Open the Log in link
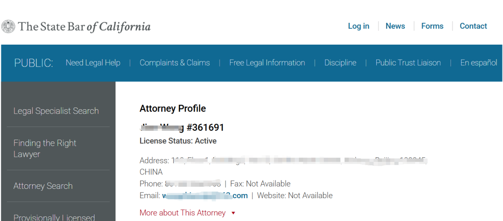This screenshot has height=221, width=503. (x=359, y=26)
